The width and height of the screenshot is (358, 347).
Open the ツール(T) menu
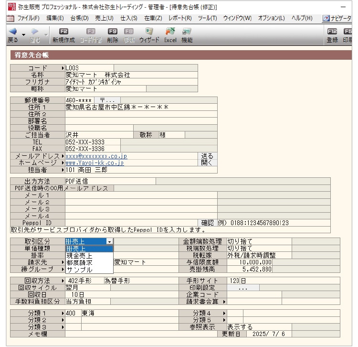(x=208, y=18)
